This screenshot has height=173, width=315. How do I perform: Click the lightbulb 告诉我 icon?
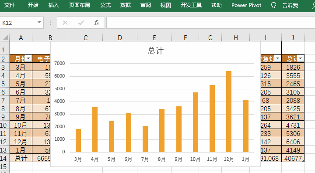(273, 5)
